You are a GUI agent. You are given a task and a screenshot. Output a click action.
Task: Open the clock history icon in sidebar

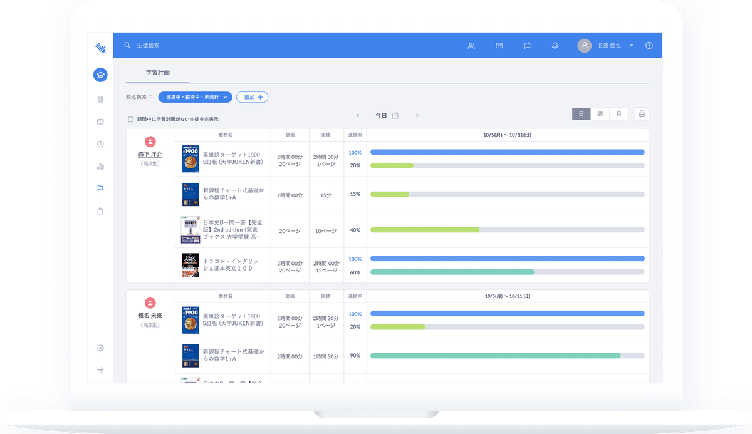(x=100, y=144)
